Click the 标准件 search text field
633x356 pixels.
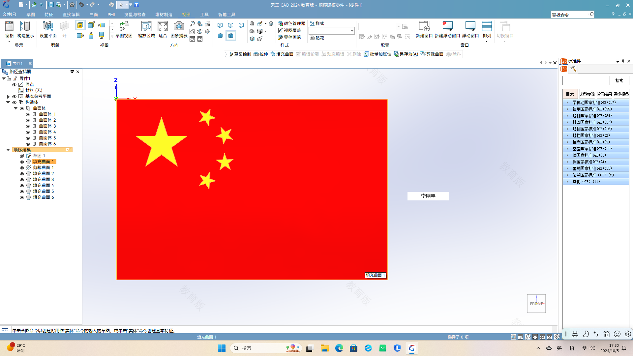pos(584,80)
